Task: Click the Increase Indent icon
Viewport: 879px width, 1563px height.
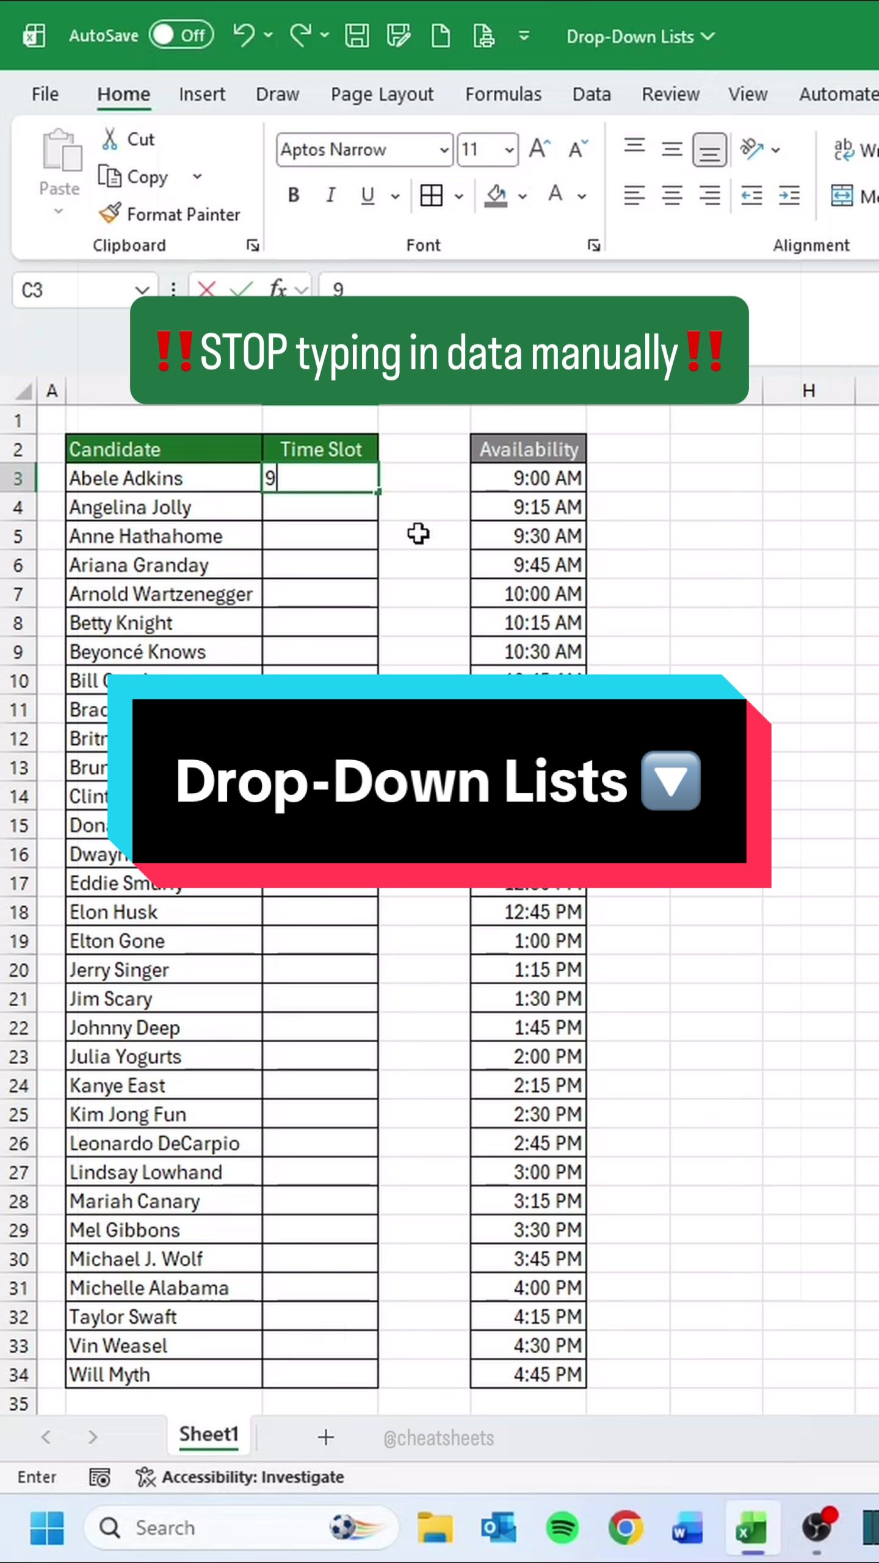Action: pos(789,195)
